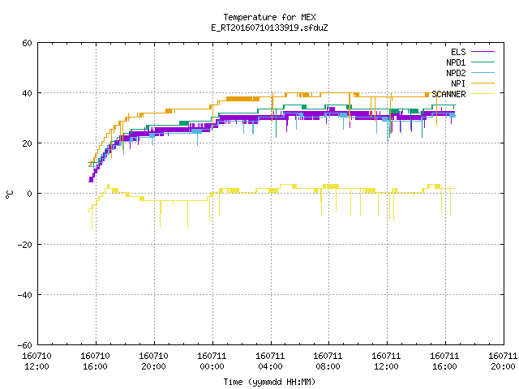Click the ELS legend label
This screenshot has height=389, width=519.
[x=458, y=52]
